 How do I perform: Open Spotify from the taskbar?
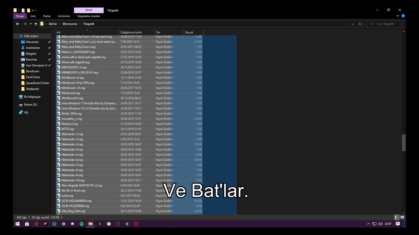pyautogui.click(x=82, y=224)
